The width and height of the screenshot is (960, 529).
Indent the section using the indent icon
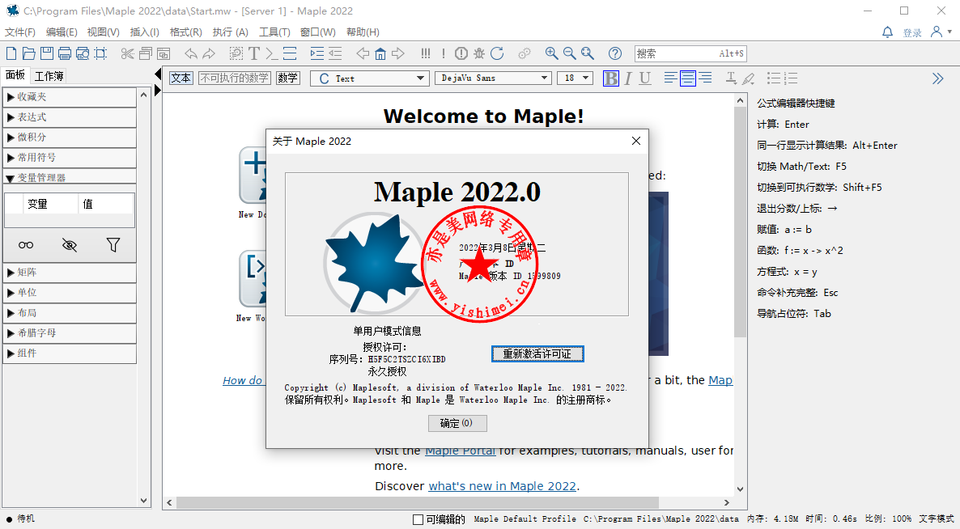(x=316, y=54)
